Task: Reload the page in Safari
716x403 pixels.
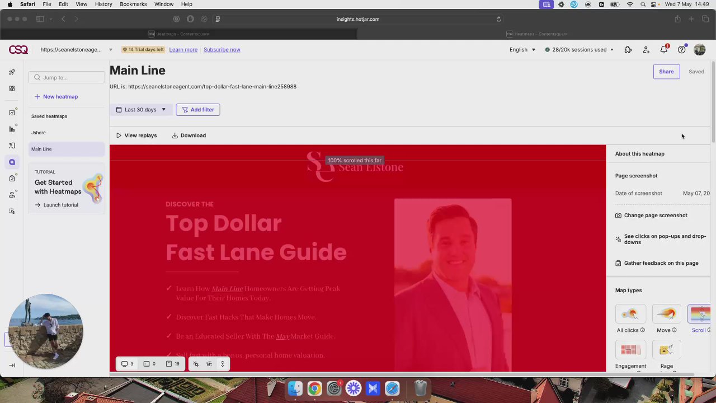Action: tap(498, 19)
